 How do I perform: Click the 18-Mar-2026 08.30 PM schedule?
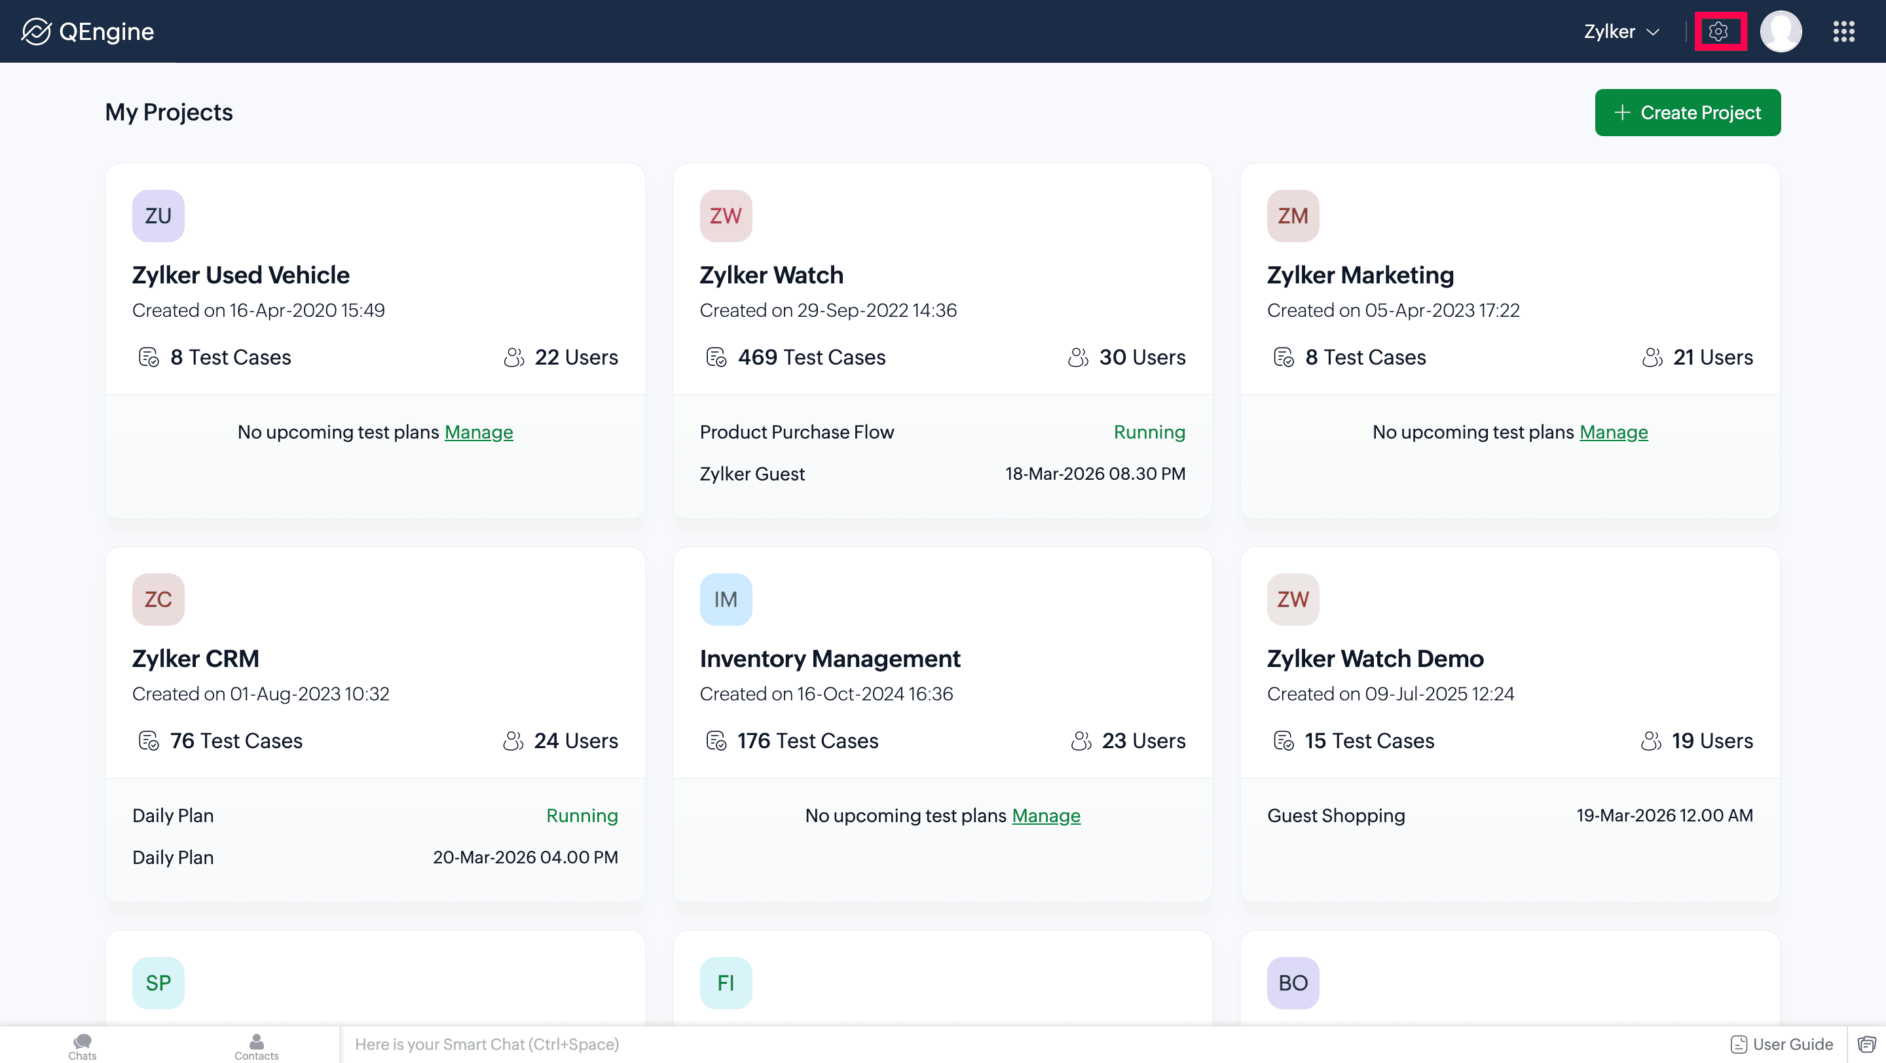[1096, 474]
